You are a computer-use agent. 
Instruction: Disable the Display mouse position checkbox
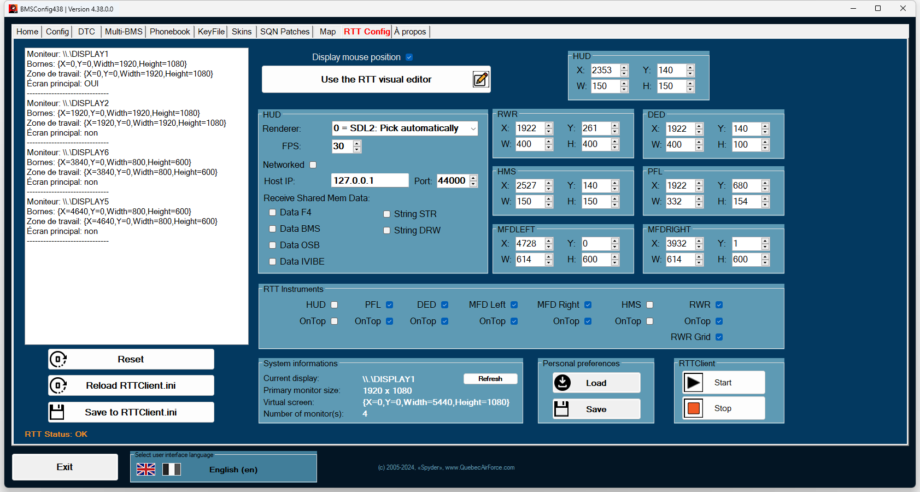409,57
